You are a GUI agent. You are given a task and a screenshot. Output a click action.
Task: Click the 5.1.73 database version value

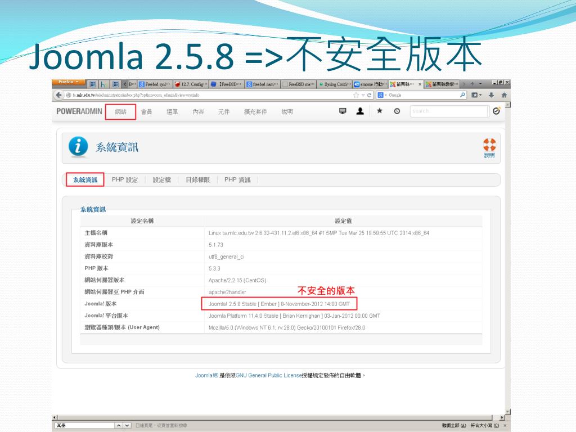(x=216, y=245)
